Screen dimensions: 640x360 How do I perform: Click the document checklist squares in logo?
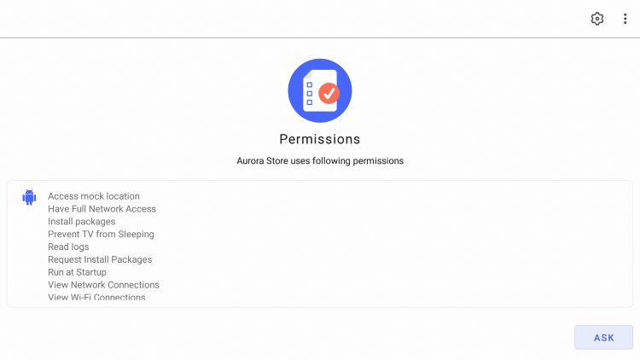click(310, 94)
